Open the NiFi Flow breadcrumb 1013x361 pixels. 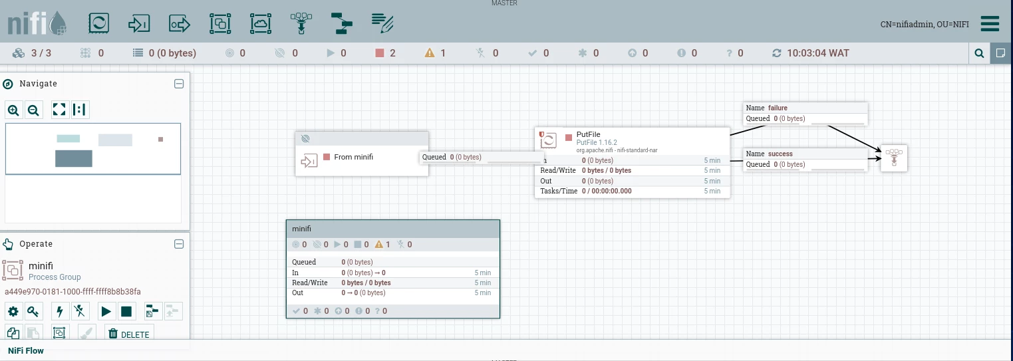26,350
